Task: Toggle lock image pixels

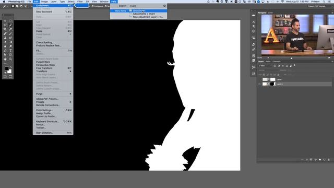Action: pos(268,75)
